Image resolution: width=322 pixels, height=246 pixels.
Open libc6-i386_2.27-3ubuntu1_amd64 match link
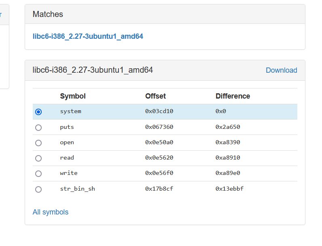click(88, 36)
